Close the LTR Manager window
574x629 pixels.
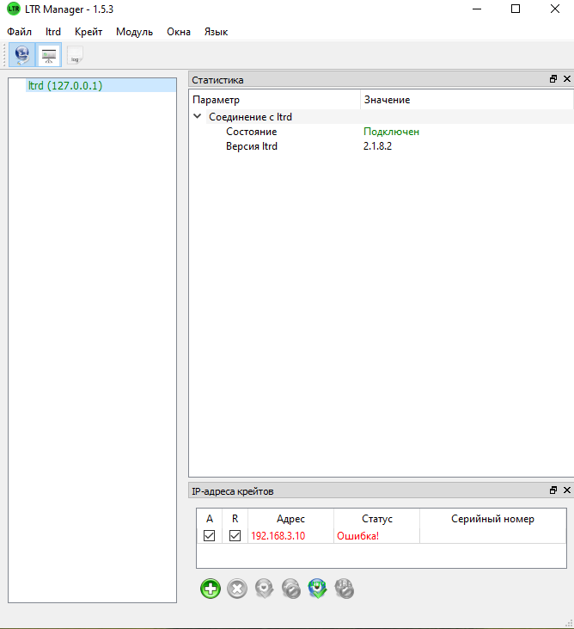coord(555,9)
